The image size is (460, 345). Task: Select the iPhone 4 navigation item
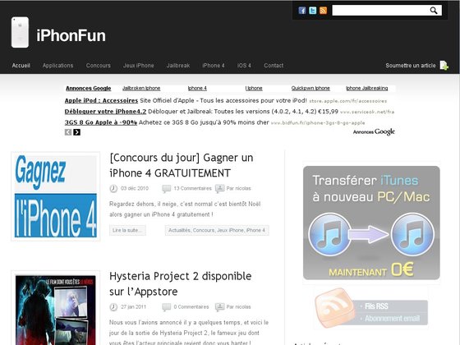214,66
